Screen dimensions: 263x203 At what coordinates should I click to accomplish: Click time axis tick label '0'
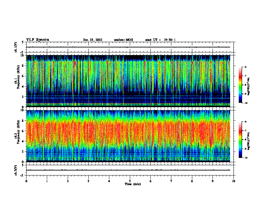(26, 181)
